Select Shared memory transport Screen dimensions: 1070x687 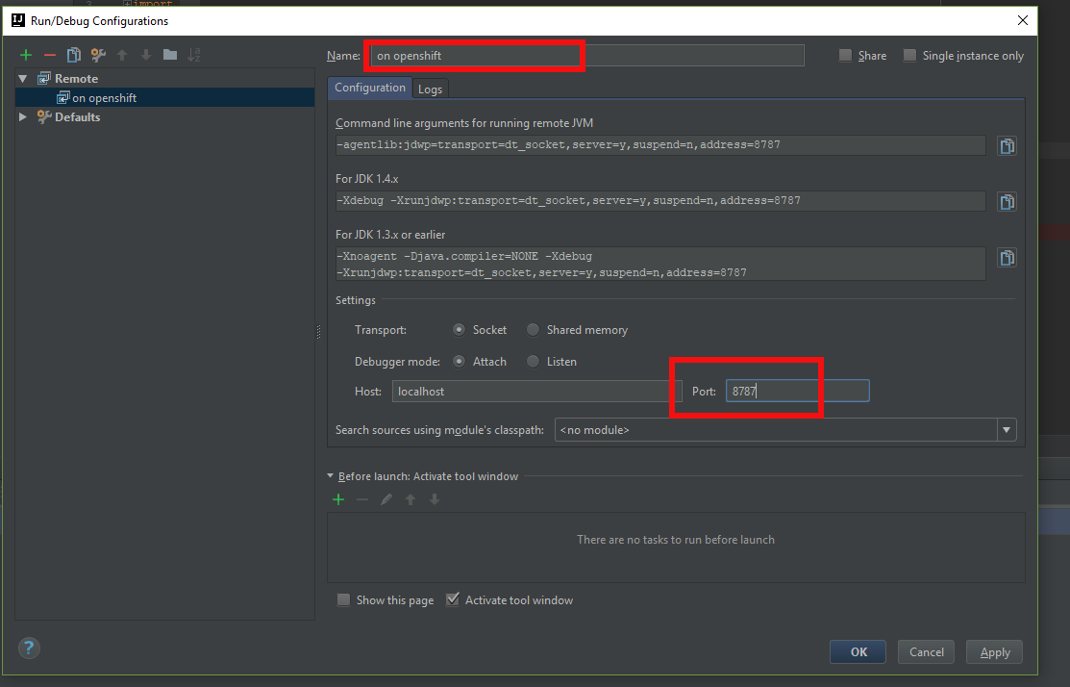click(533, 329)
